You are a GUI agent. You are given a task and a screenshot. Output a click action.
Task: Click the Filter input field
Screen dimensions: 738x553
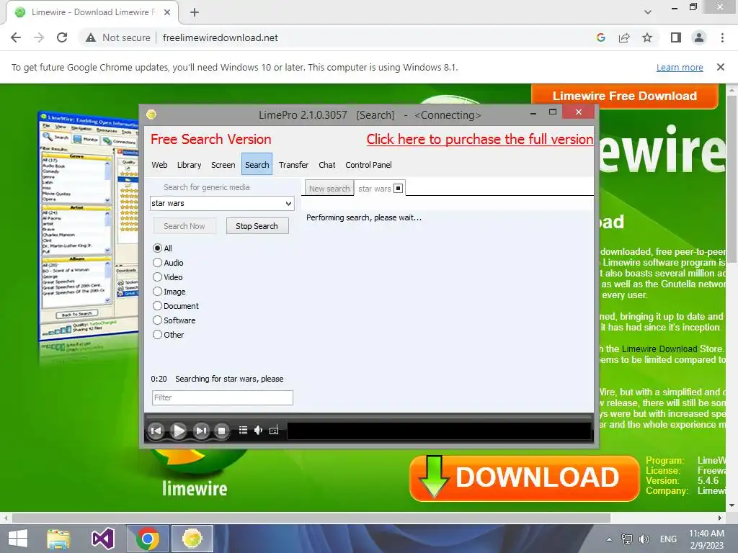point(223,397)
